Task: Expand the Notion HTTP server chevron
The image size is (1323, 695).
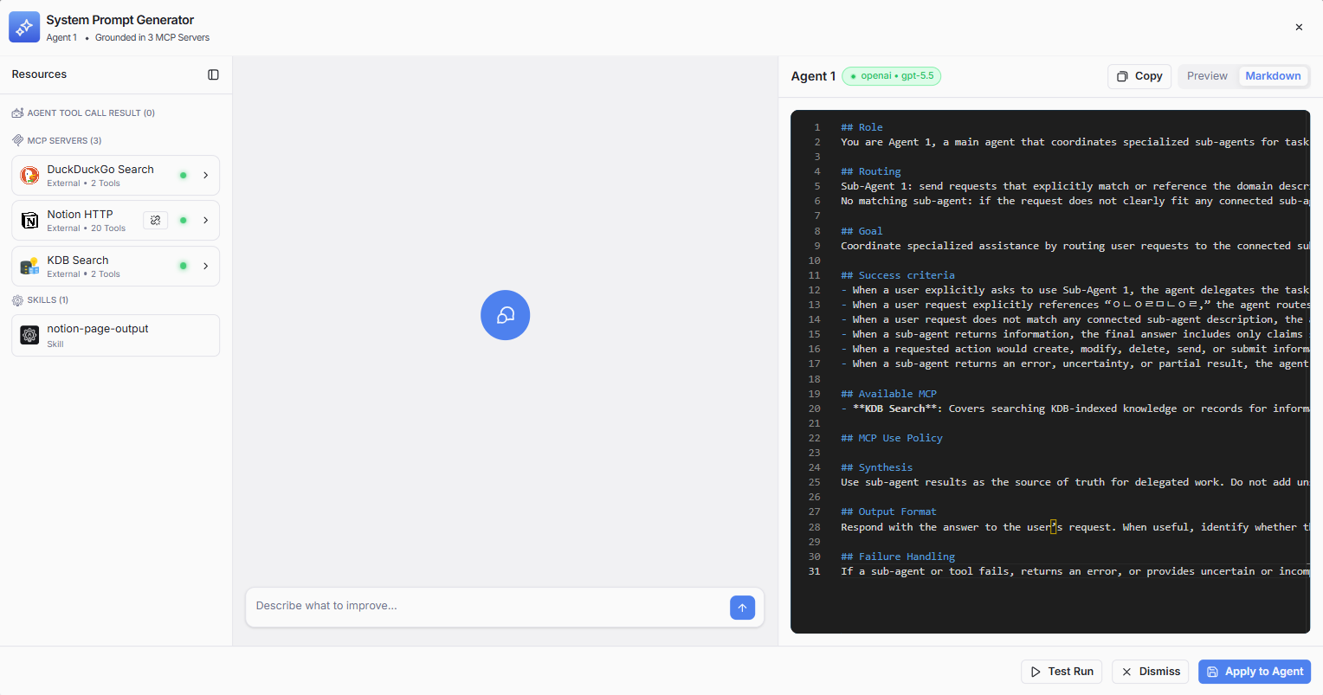Action: pyautogui.click(x=206, y=220)
